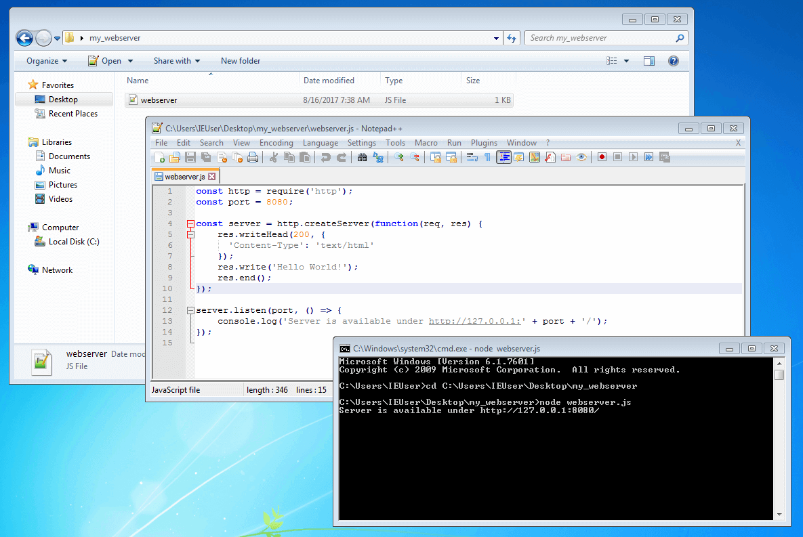803x537 pixels.
Task: Click the Copy toolbar icon in Notepad++
Action: (289, 158)
